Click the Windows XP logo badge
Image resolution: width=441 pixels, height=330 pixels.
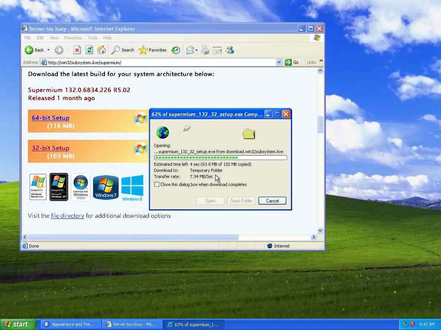[x=59, y=187]
